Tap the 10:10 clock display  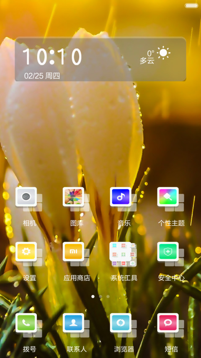coord(52,56)
